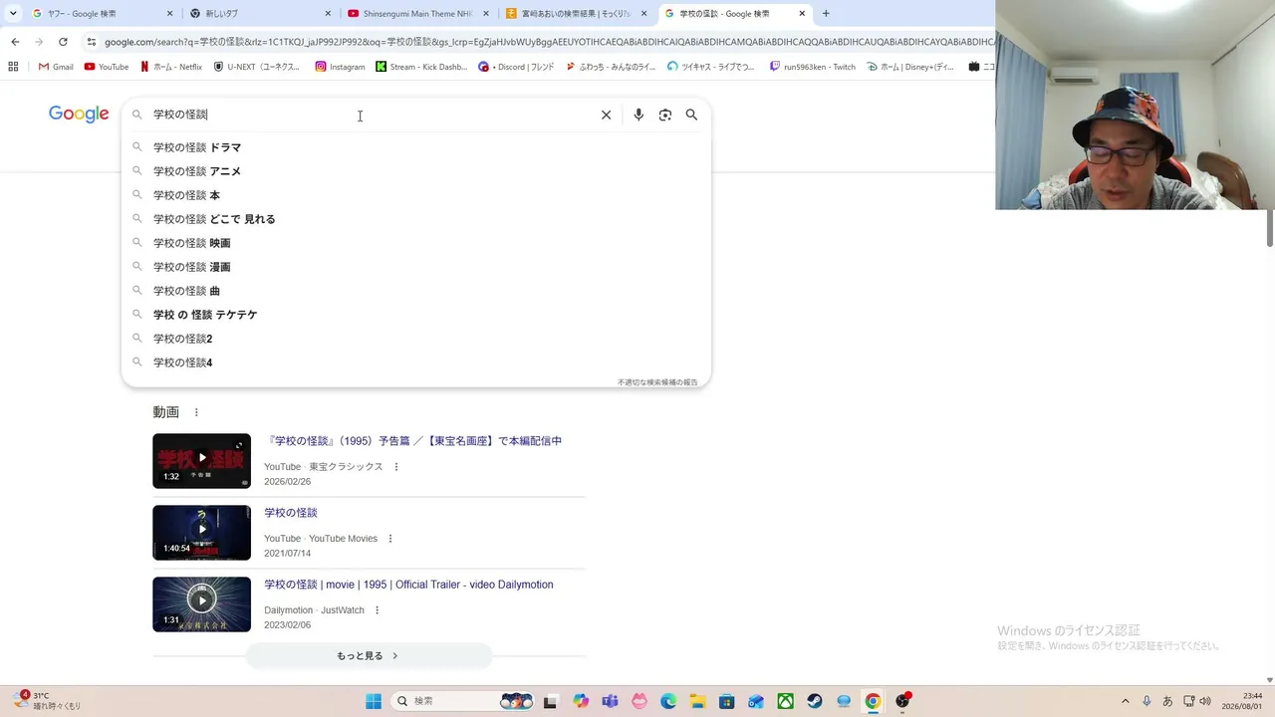Play the 1:40:54 movie thumbnail
1275x717 pixels.
tap(201, 533)
